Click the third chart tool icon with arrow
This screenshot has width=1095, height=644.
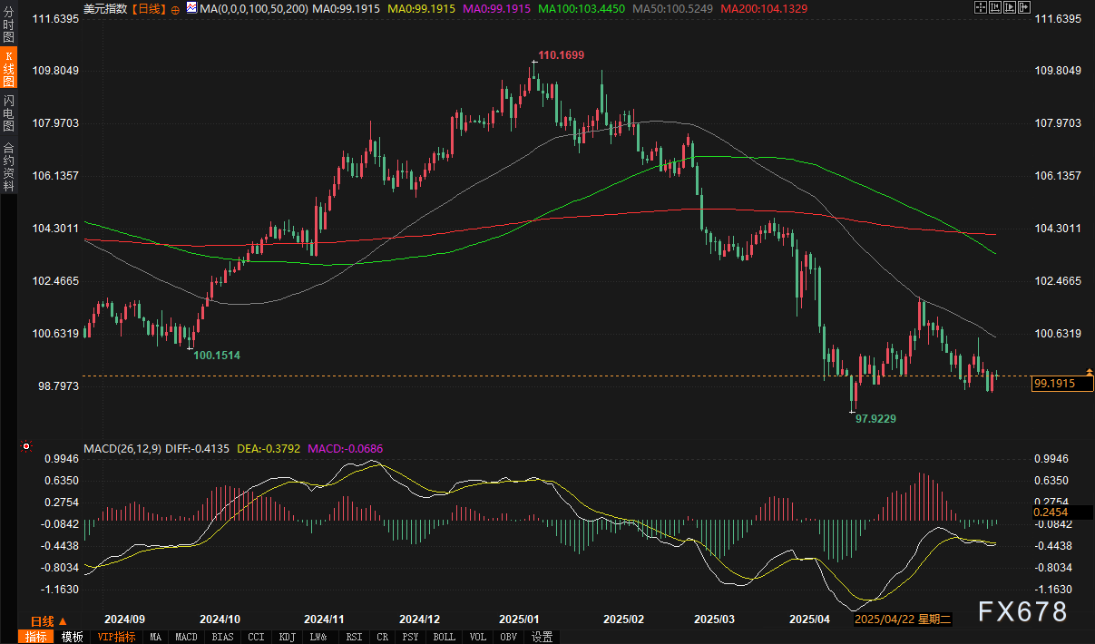coord(1010,7)
